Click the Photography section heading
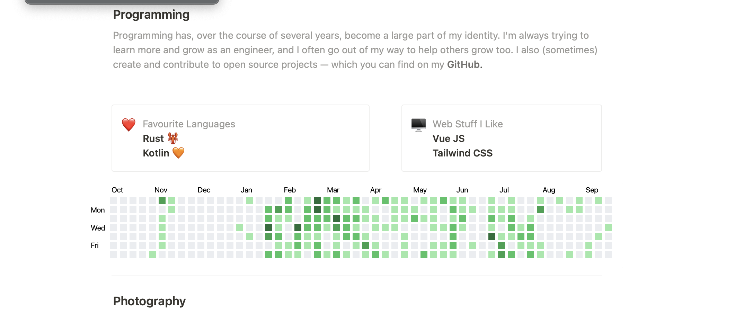 (x=149, y=301)
